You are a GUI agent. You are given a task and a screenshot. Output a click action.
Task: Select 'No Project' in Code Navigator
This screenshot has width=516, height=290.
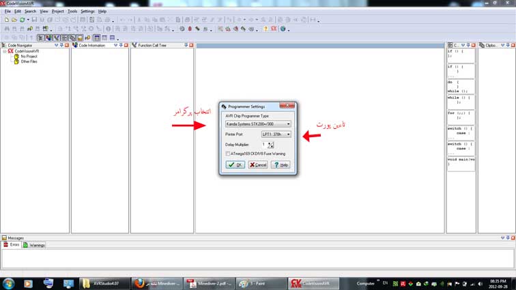pyautogui.click(x=29, y=56)
